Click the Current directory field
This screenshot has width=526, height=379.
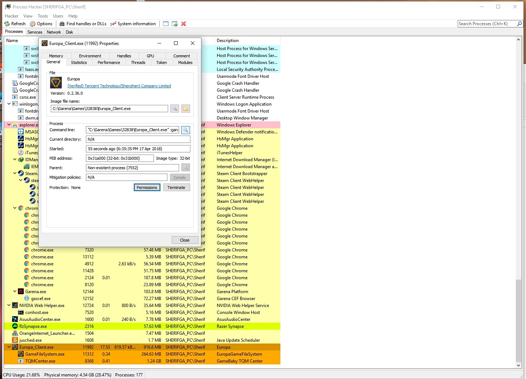[138, 139]
